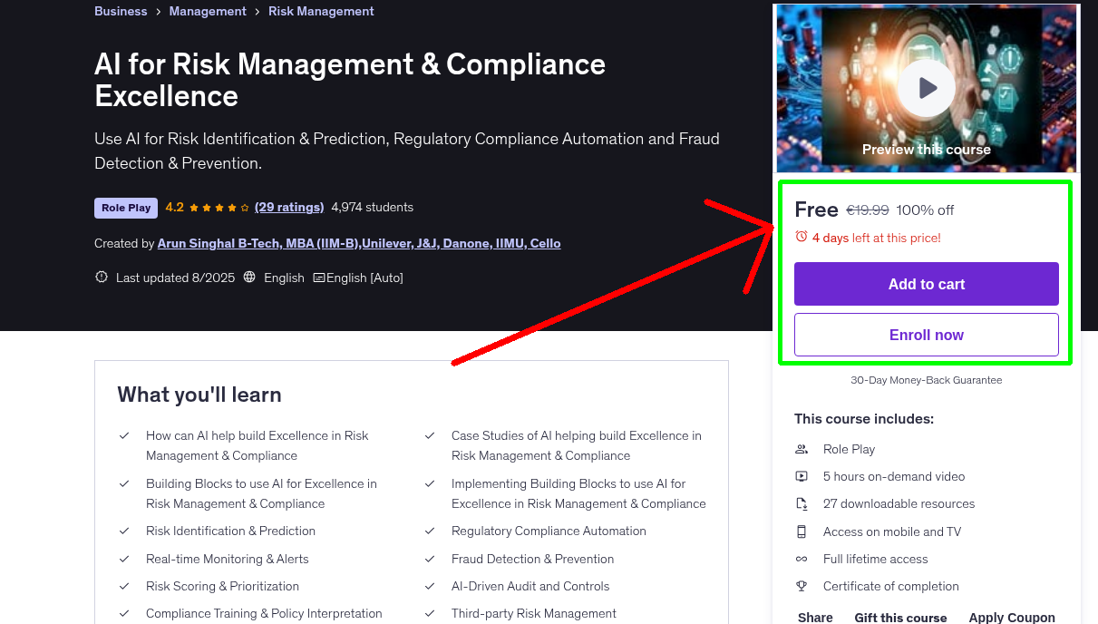Click Enroll now

(926, 335)
